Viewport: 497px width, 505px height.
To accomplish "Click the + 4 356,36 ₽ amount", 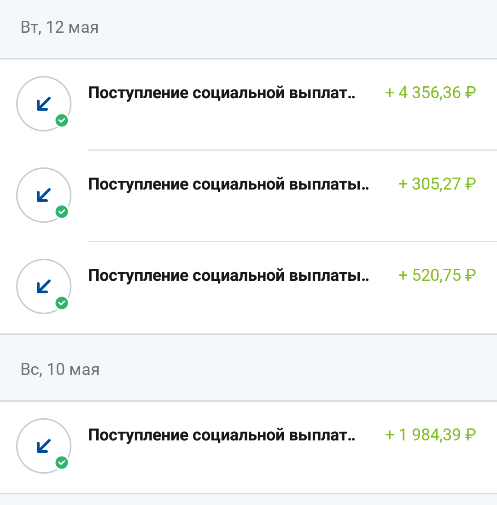I will (x=430, y=93).
